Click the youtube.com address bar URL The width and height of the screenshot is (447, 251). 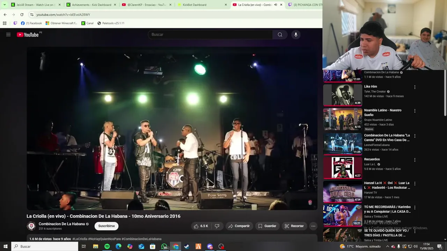[x=63, y=15]
